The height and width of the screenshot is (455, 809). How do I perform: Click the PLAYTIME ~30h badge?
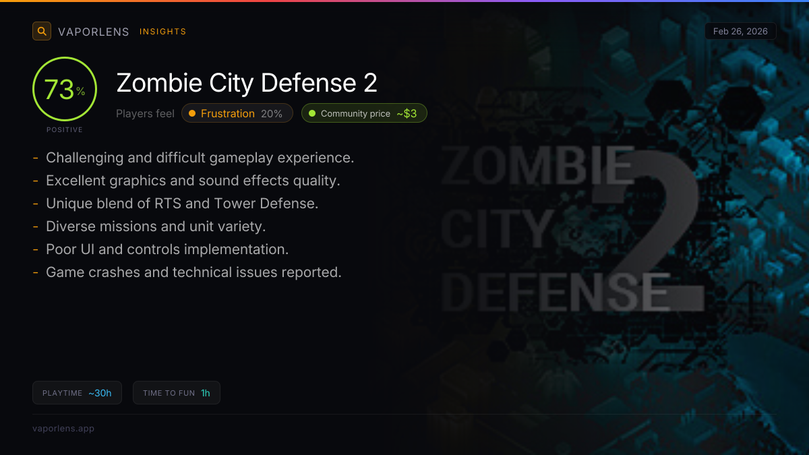point(77,393)
